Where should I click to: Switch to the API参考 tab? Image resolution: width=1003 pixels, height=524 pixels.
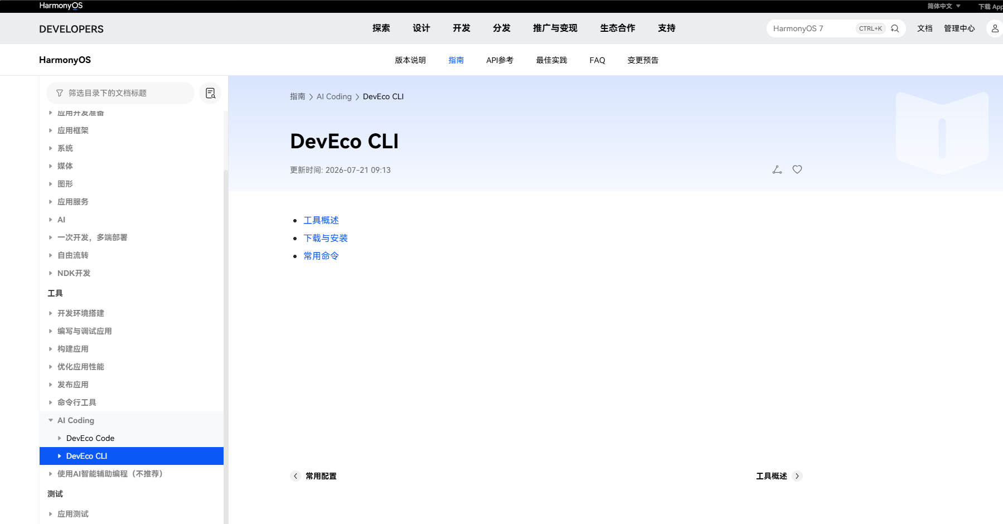[x=500, y=60]
